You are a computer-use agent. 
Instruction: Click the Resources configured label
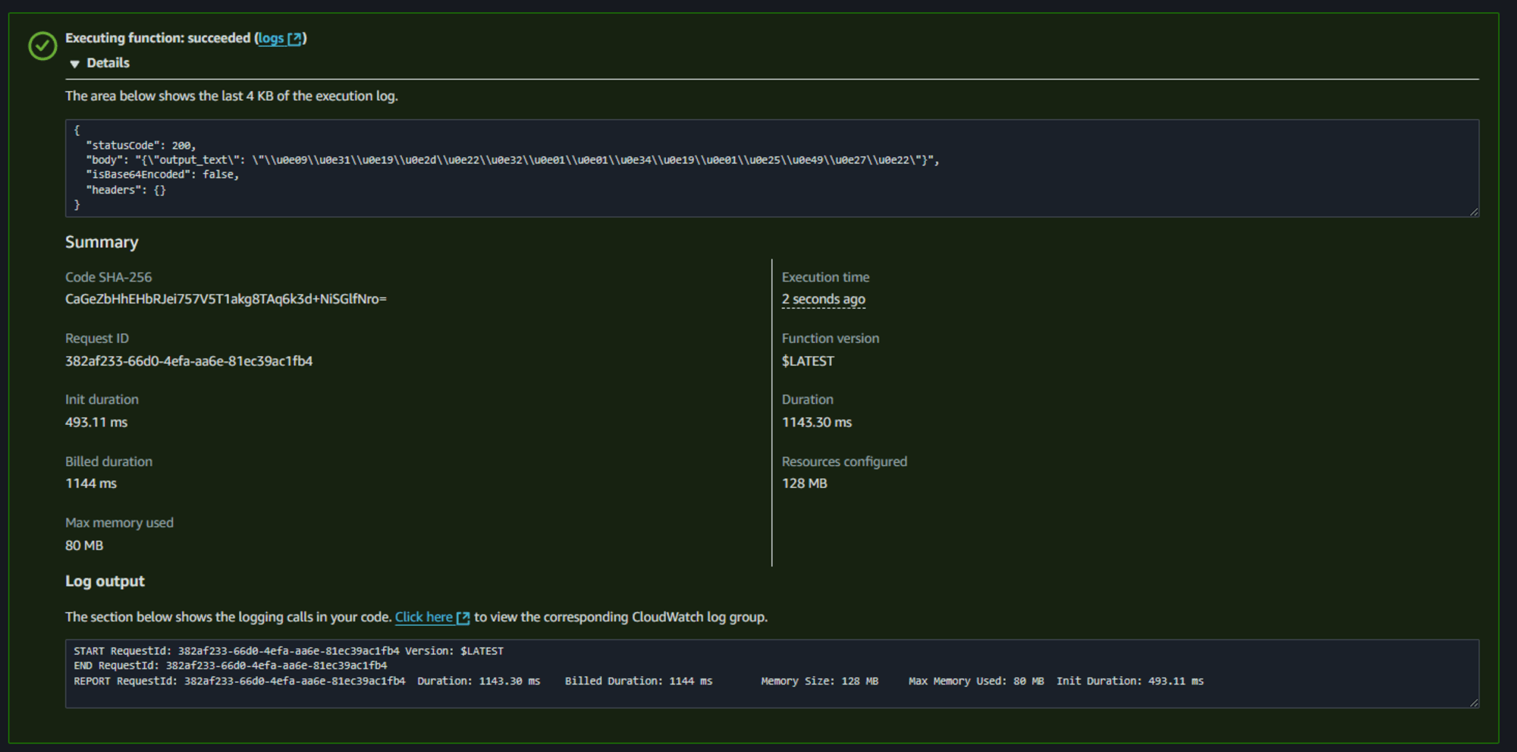coord(844,461)
